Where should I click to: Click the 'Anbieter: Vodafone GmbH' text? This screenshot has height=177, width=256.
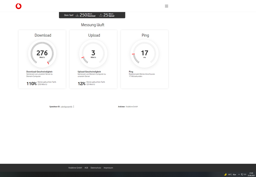(128, 107)
